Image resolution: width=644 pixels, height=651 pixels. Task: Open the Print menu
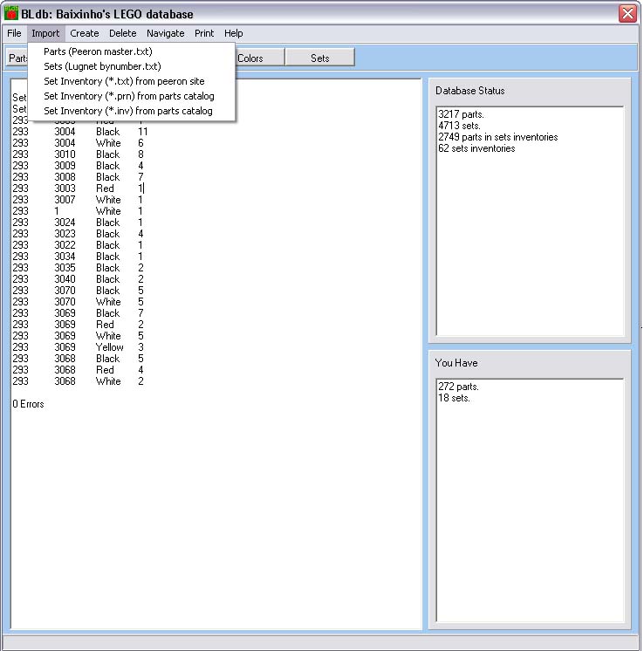(204, 33)
